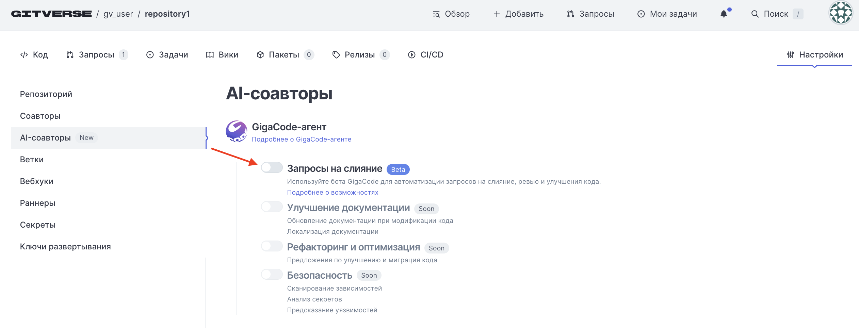The height and width of the screenshot is (328, 859).
Task: Click the GitVerse logo
Action: (51, 14)
